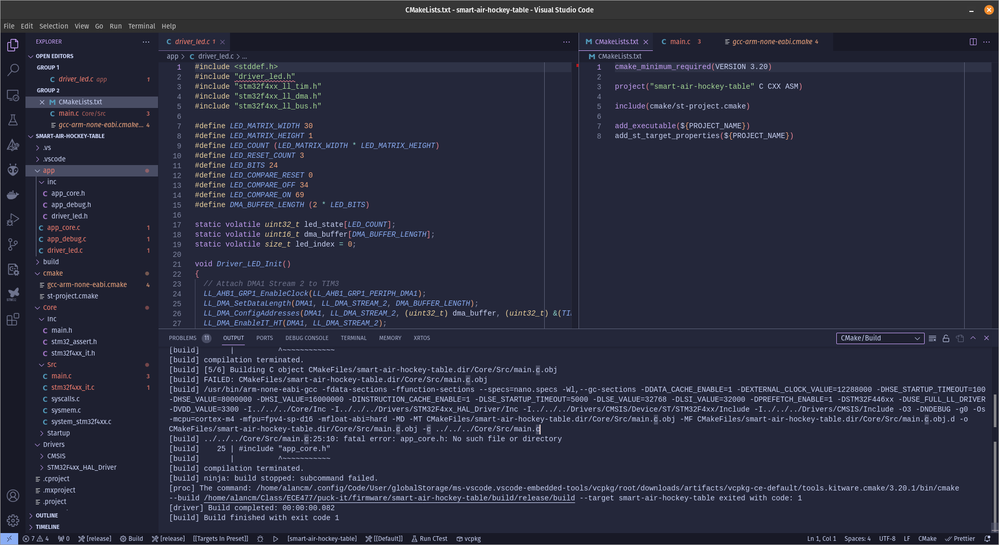999x545 pixels.
Task: Click Build button in status bar
Action: coord(132,539)
